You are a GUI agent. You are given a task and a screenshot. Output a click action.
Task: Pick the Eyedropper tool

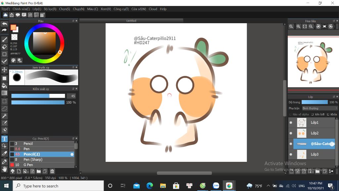click(x=4, y=161)
